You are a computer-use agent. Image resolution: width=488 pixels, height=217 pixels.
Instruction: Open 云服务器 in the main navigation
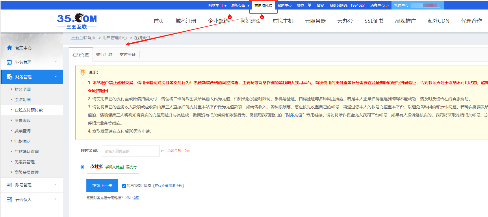(x=315, y=21)
